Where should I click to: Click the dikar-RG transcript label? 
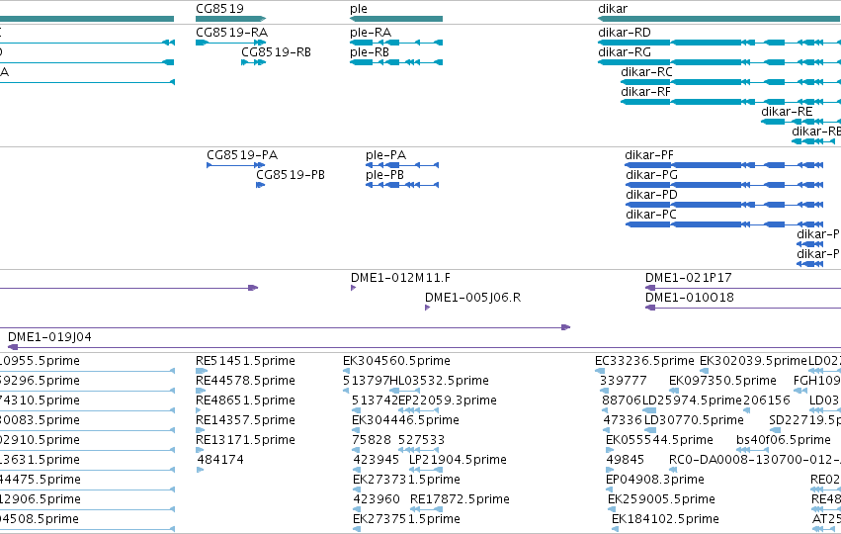point(625,52)
